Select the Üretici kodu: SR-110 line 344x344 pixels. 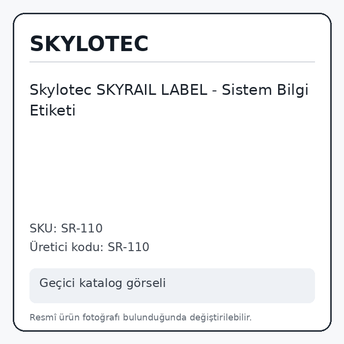coord(89,247)
